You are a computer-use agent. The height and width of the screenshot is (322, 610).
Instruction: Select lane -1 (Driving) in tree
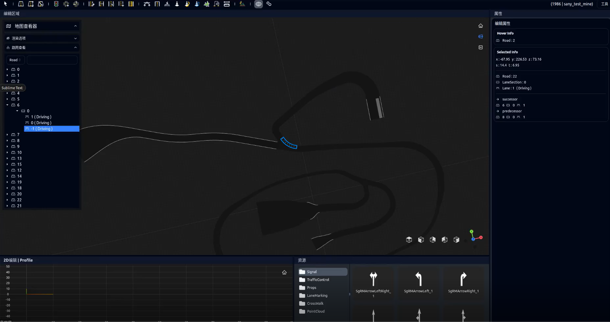52,128
